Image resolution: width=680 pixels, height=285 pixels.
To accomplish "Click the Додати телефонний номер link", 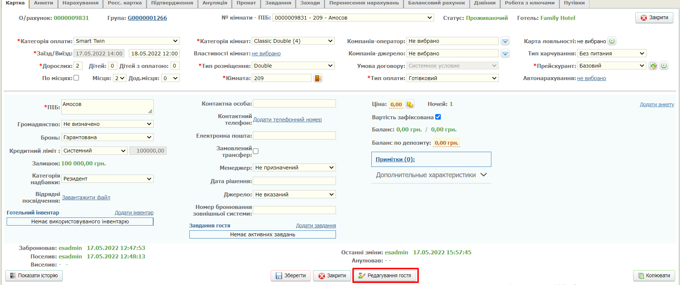I will pyautogui.click(x=287, y=120).
